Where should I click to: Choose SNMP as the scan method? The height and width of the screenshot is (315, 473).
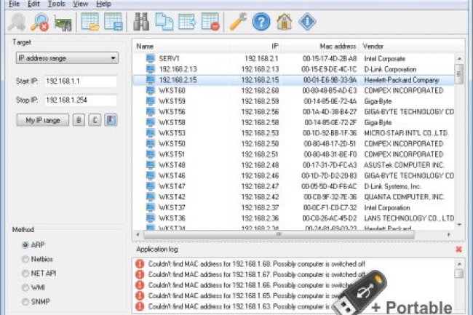26,300
